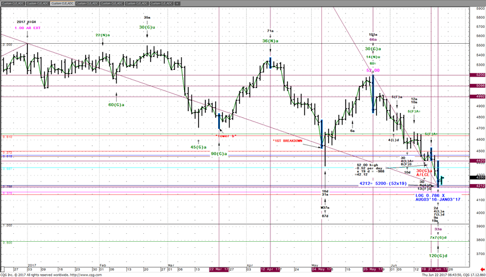
Task: Click the highlighted 4992 price label on axis
Action: [x=477, y=97]
